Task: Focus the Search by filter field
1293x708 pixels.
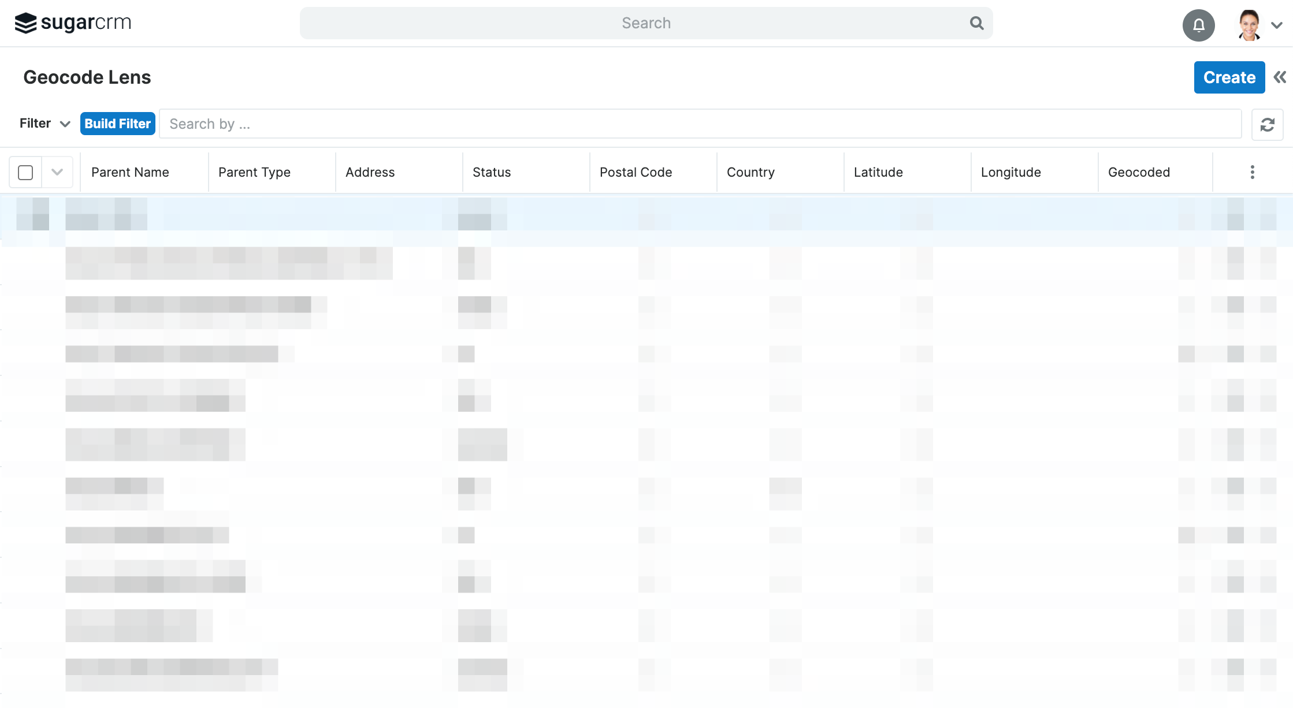Action: [699, 124]
